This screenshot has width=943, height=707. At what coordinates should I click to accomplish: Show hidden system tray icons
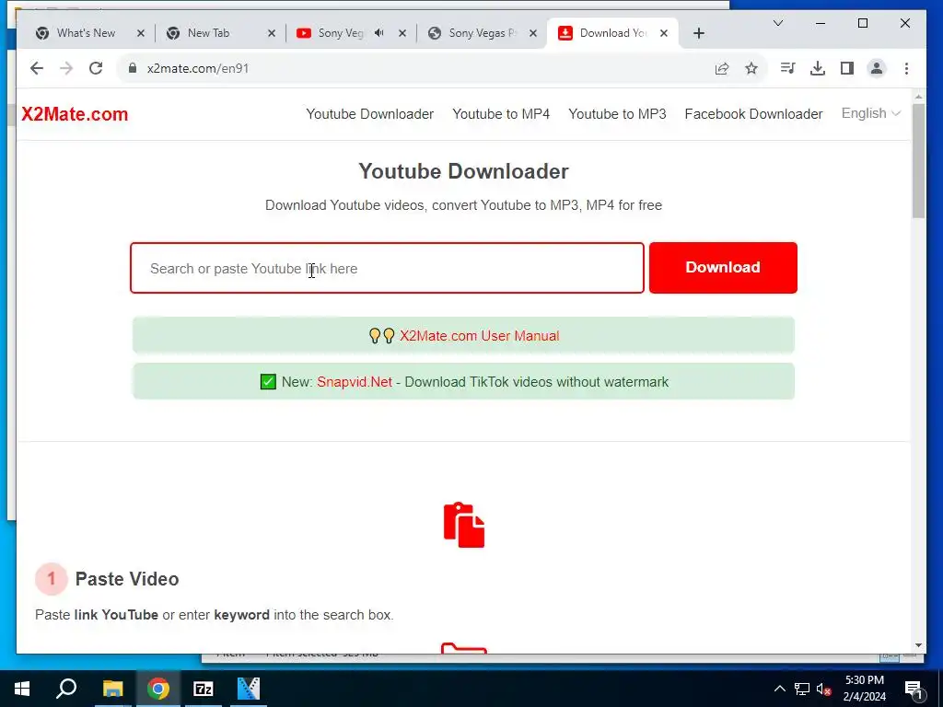(779, 689)
